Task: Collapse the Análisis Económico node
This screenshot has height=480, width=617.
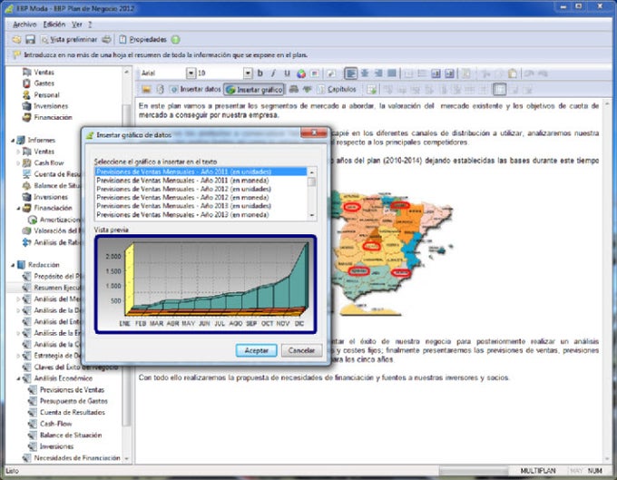Action: point(18,378)
